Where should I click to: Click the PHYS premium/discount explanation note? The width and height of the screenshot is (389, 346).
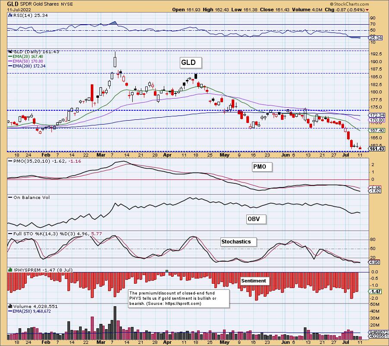[x=179, y=298]
